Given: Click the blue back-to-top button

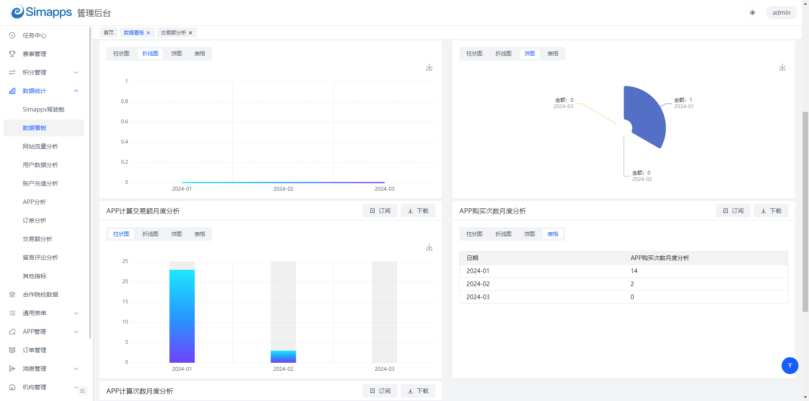Looking at the screenshot, I should tap(790, 366).
